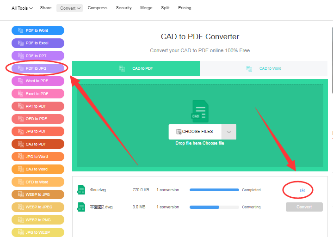Click the 平面图2.dwg file icon
This screenshot has height=237, width=333.
pyautogui.click(x=81, y=207)
